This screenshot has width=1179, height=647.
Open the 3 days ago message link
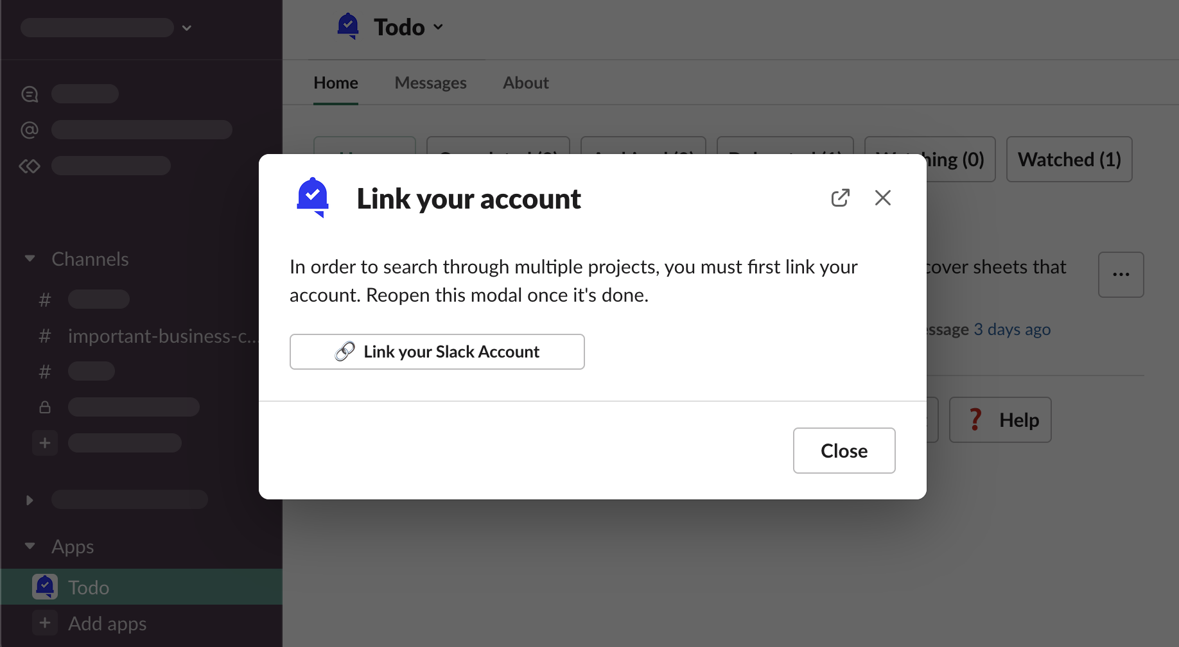point(1012,329)
